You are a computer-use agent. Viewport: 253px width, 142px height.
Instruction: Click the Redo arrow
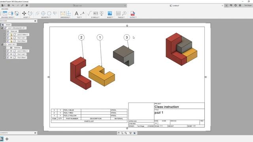click(x=18, y=5)
